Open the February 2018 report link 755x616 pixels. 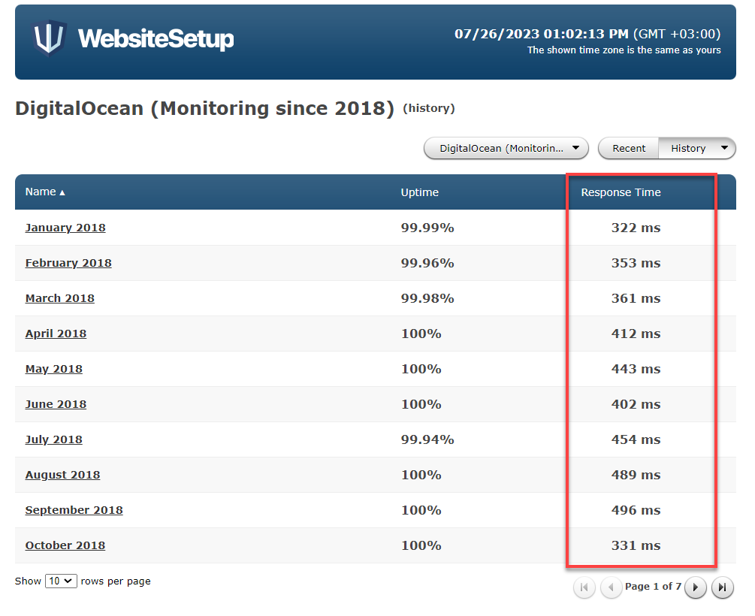(68, 263)
